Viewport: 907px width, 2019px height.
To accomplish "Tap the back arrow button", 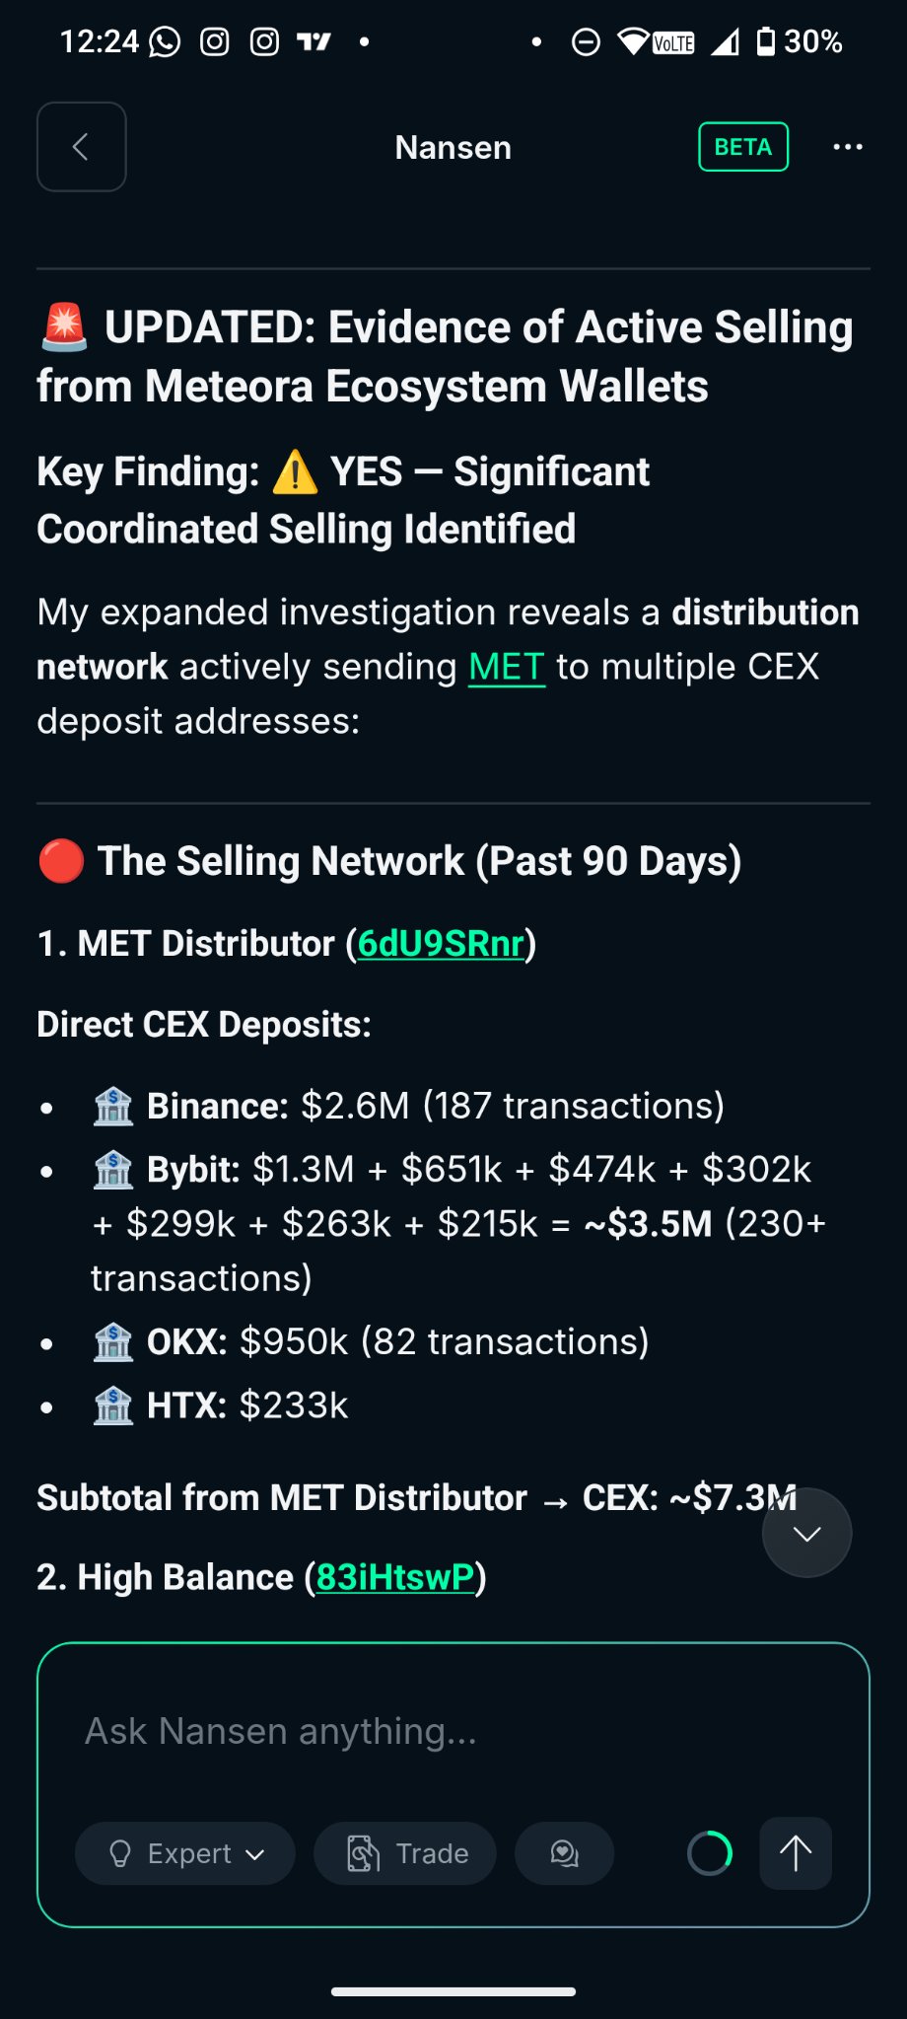I will pyautogui.click(x=81, y=147).
